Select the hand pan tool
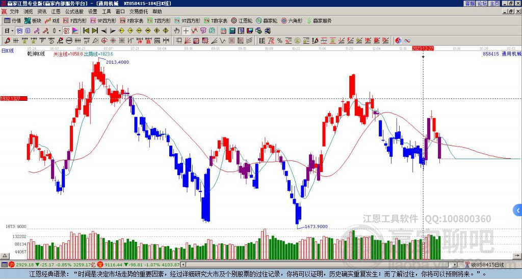This screenshot has width=522, height=279. 177,31
